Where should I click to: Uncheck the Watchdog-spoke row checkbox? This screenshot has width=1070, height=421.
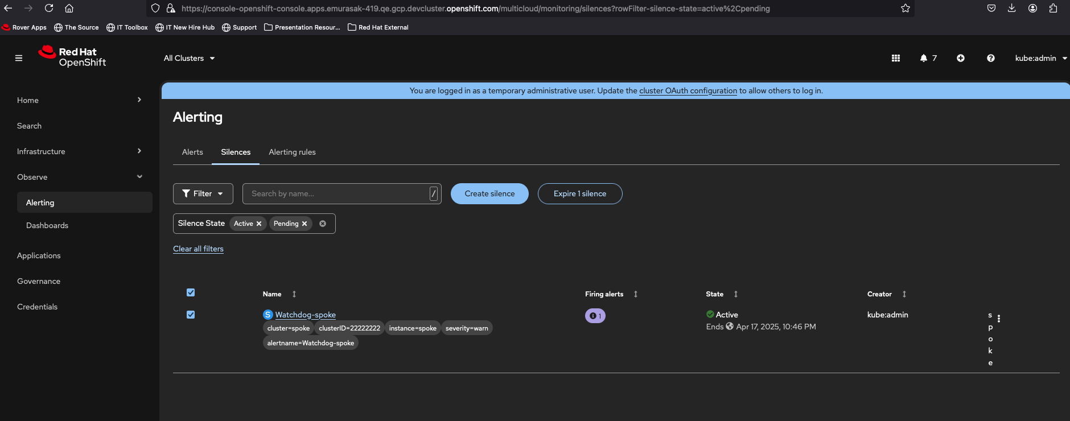(191, 315)
